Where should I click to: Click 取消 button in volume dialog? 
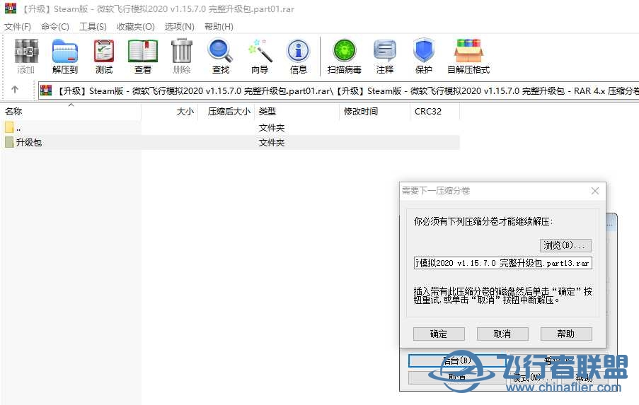(x=502, y=334)
